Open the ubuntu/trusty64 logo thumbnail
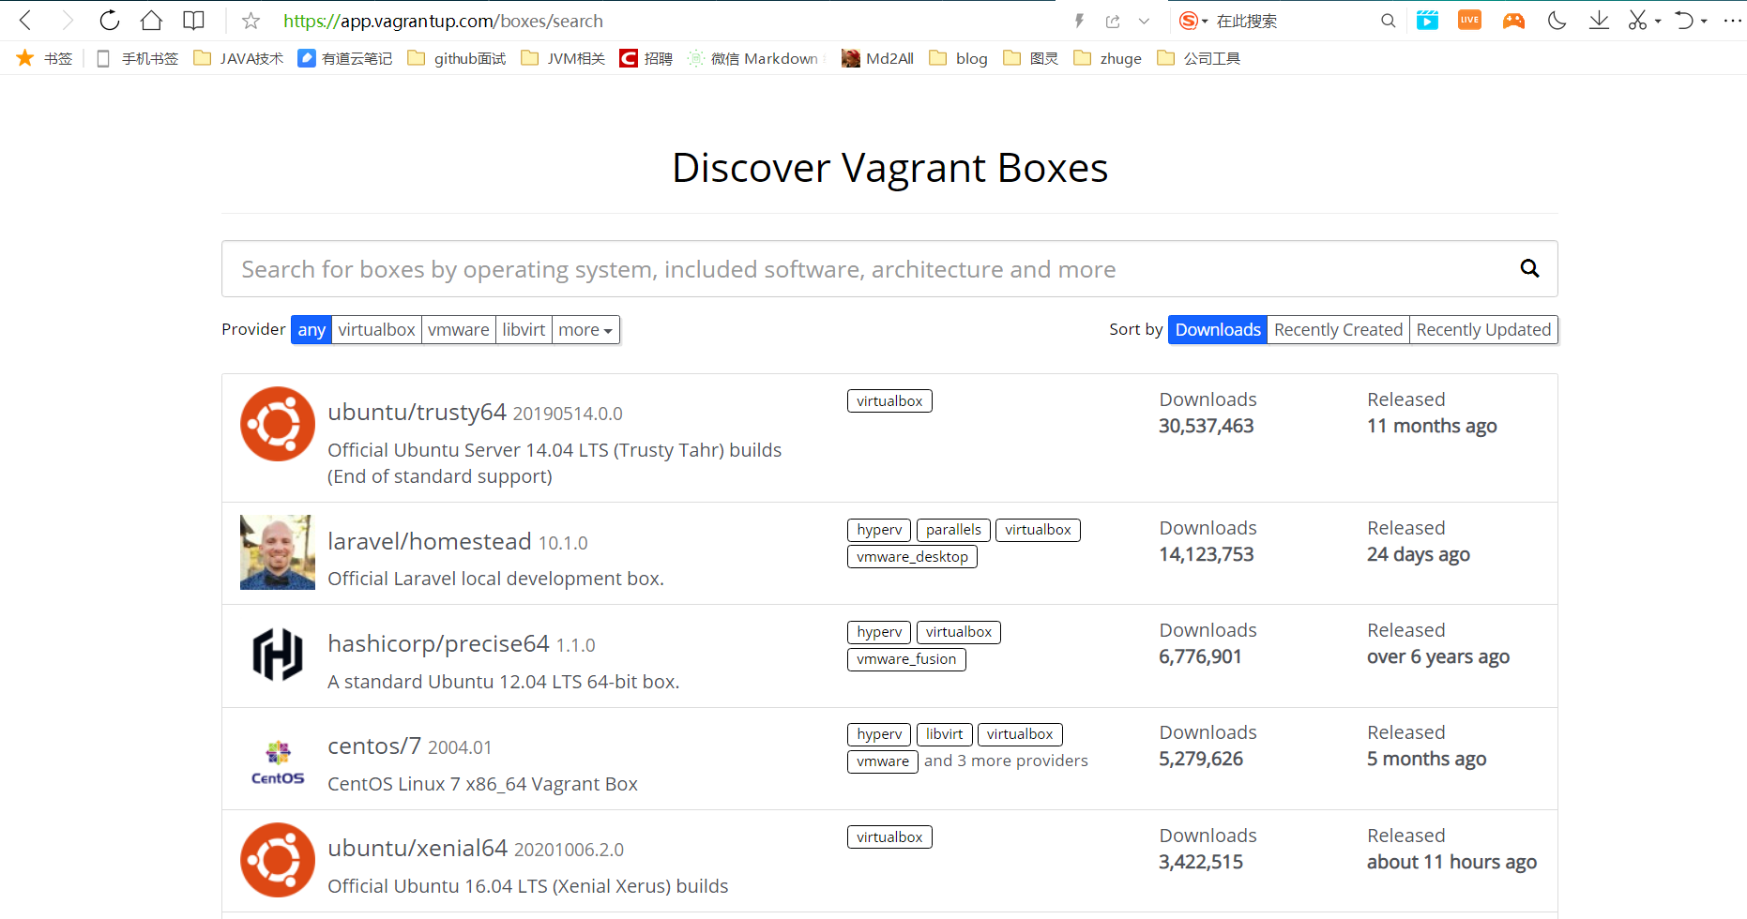This screenshot has height=919, width=1747. pyautogui.click(x=278, y=424)
